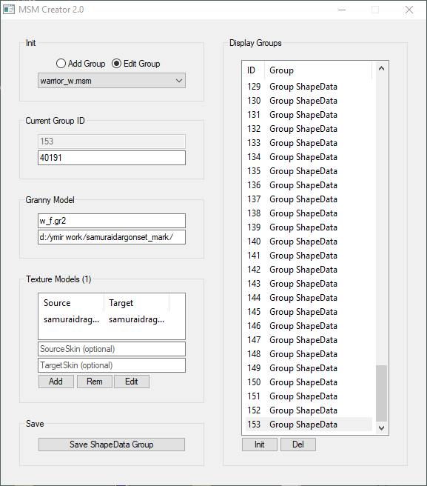Click the Add texture button
The width and height of the screenshot is (427, 486).
pos(56,382)
